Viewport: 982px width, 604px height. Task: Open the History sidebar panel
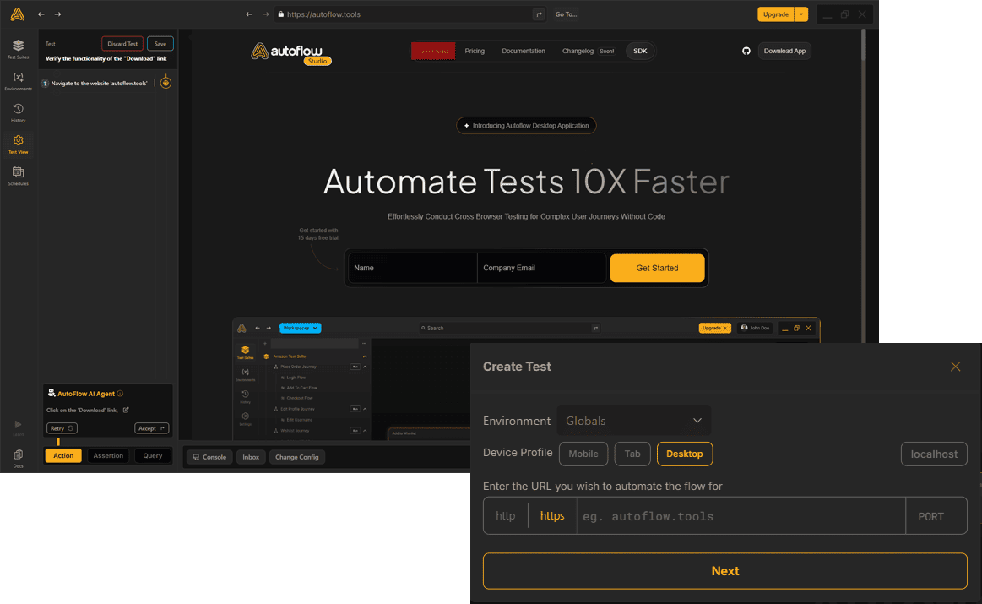coord(19,113)
